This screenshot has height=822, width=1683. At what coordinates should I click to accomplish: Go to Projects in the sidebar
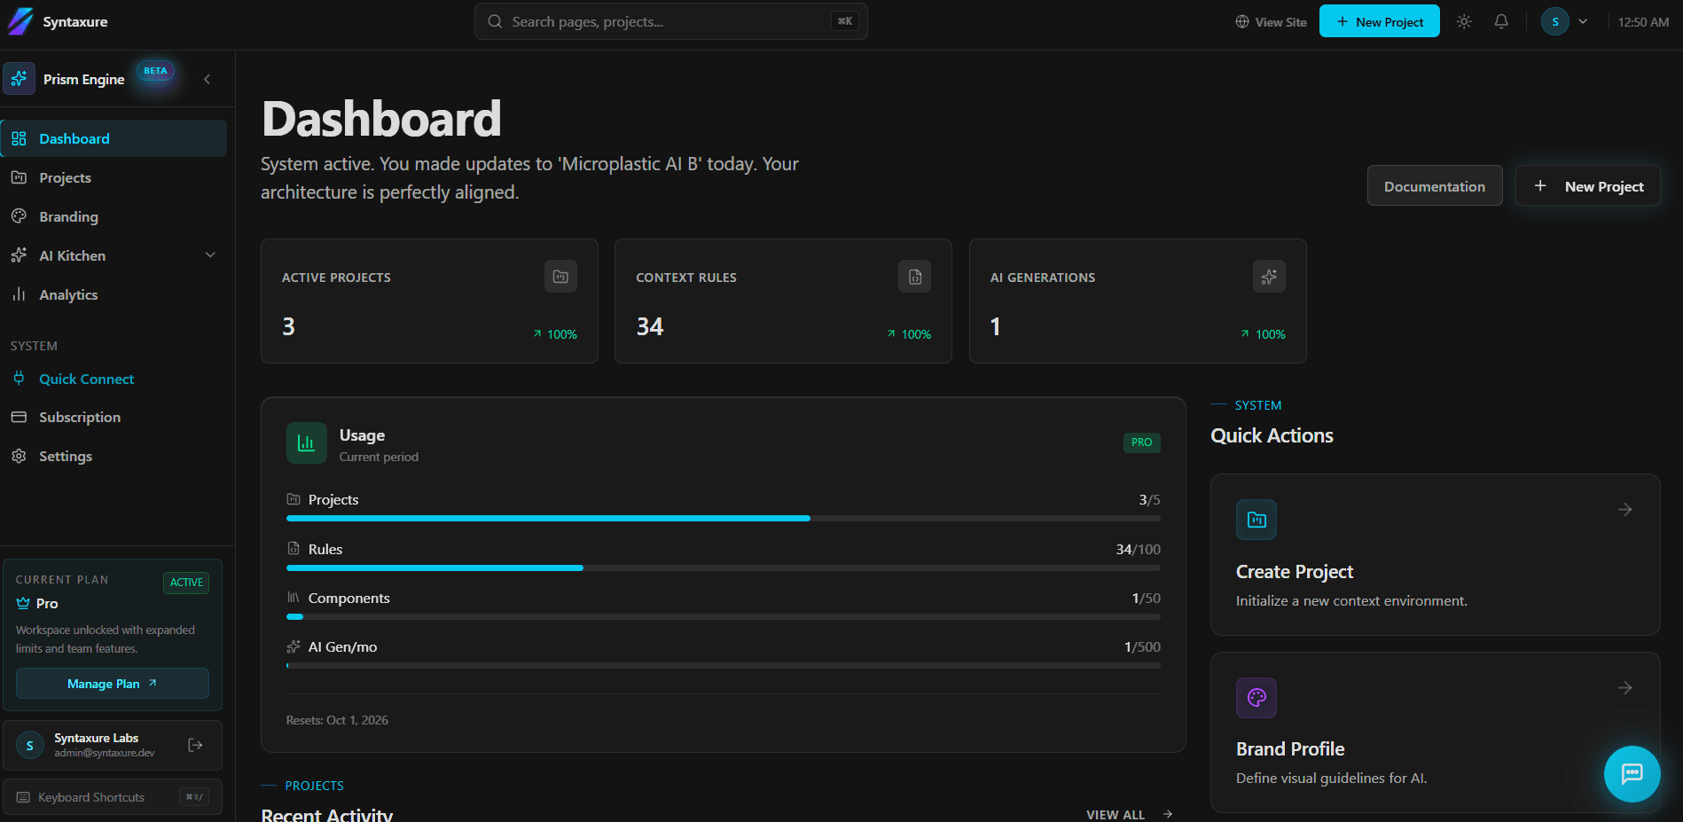tap(114, 177)
